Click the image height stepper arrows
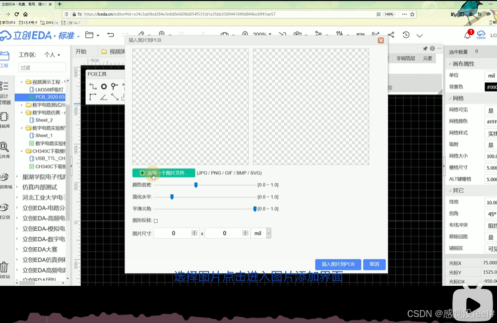Screen dimensions: 497x323 pyautogui.click(x=246, y=233)
